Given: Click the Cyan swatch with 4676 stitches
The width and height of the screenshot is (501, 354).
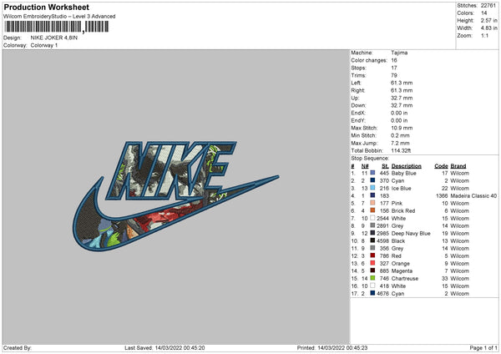Looking at the screenshot, I should (372, 293).
